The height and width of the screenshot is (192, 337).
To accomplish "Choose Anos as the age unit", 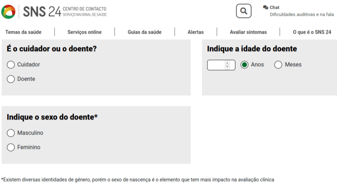I will click(245, 65).
